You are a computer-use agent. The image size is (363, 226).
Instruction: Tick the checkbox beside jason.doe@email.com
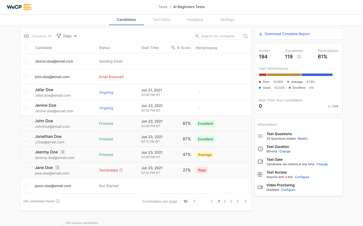[x=26, y=185]
